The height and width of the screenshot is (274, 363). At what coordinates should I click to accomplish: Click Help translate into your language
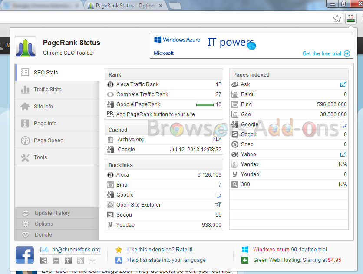[166, 260]
